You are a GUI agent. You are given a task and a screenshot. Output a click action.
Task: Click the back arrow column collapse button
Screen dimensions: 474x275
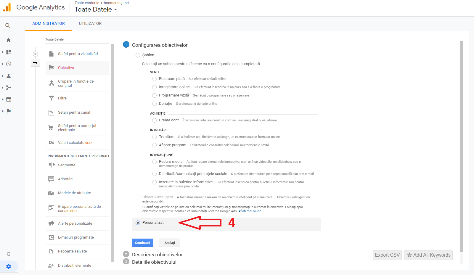pyautogui.click(x=35, y=62)
